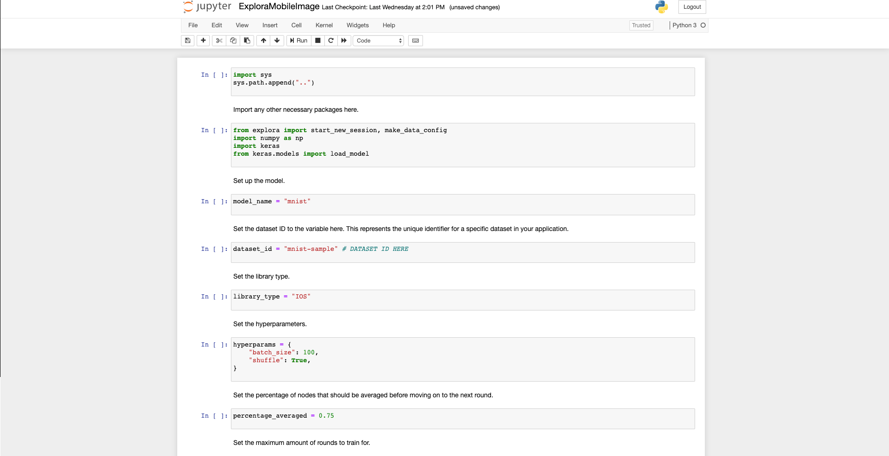889x456 pixels.
Task: Open the File menu
Action: click(193, 25)
